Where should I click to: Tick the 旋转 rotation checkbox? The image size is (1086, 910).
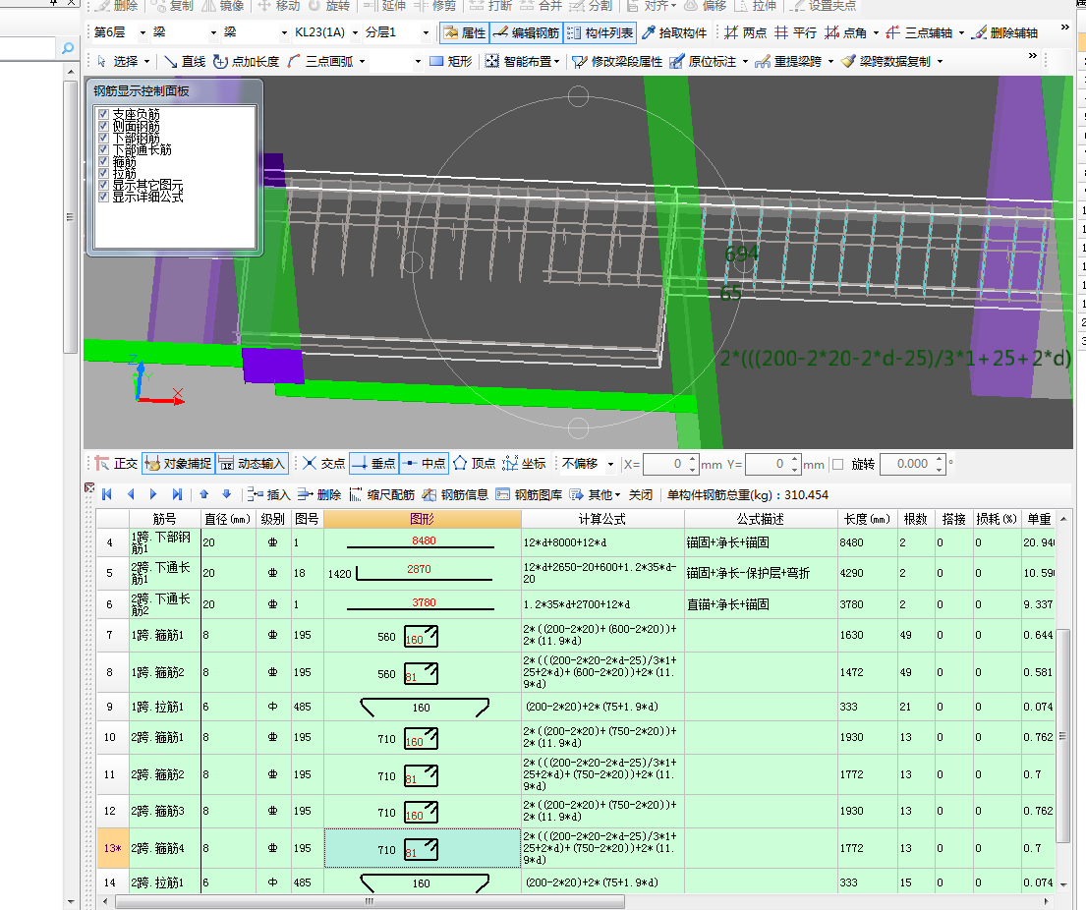(x=838, y=464)
